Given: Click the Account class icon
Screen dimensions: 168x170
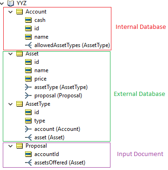Looking at the screenshot, I should click(x=19, y=12).
